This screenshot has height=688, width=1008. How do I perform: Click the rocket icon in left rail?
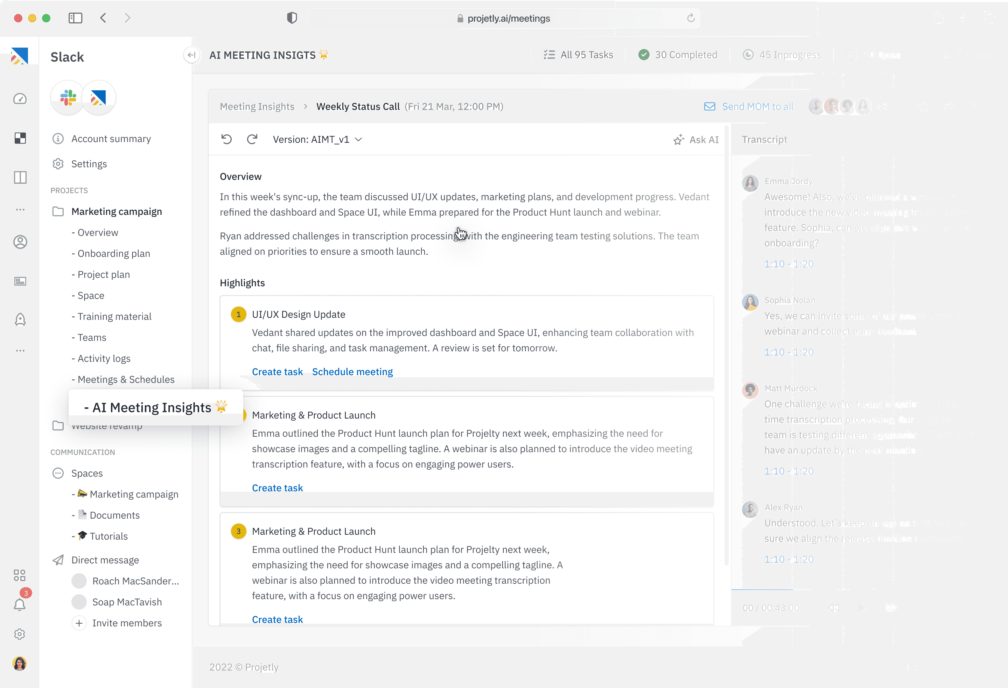point(20,320)
